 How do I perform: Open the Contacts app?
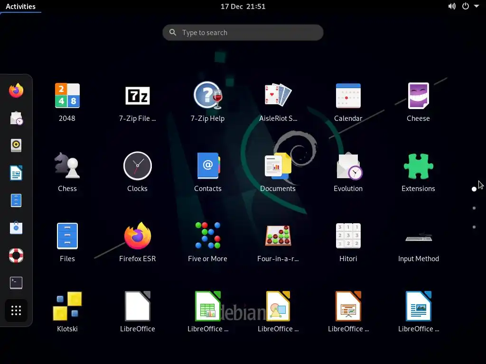pos(208,165)
